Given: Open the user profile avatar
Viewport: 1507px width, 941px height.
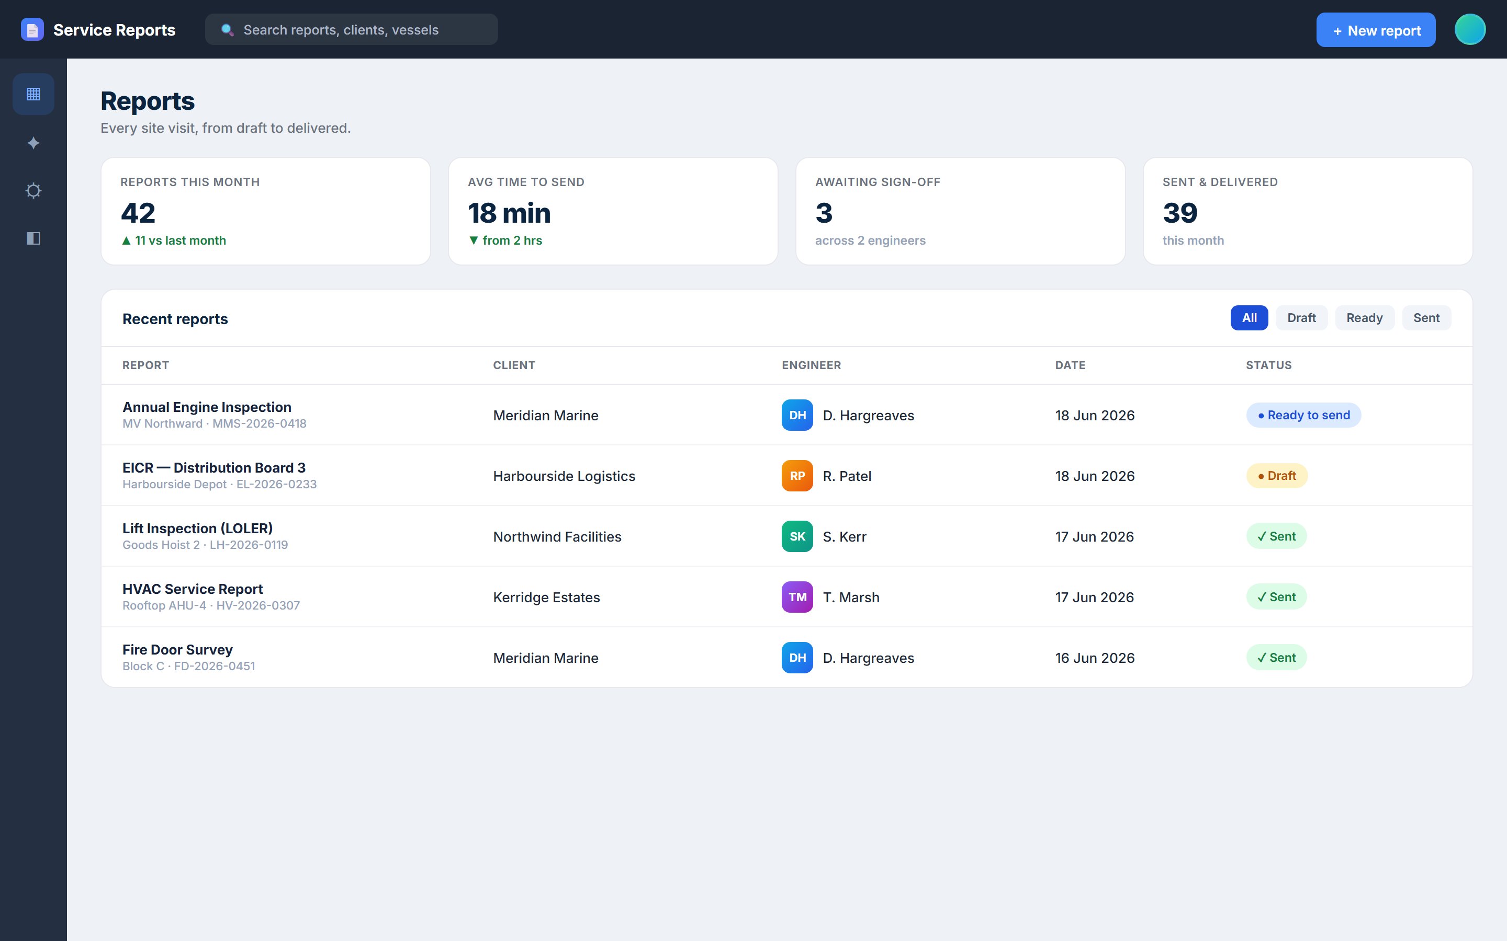Looking at the screenshot, I should [1470, 29].
